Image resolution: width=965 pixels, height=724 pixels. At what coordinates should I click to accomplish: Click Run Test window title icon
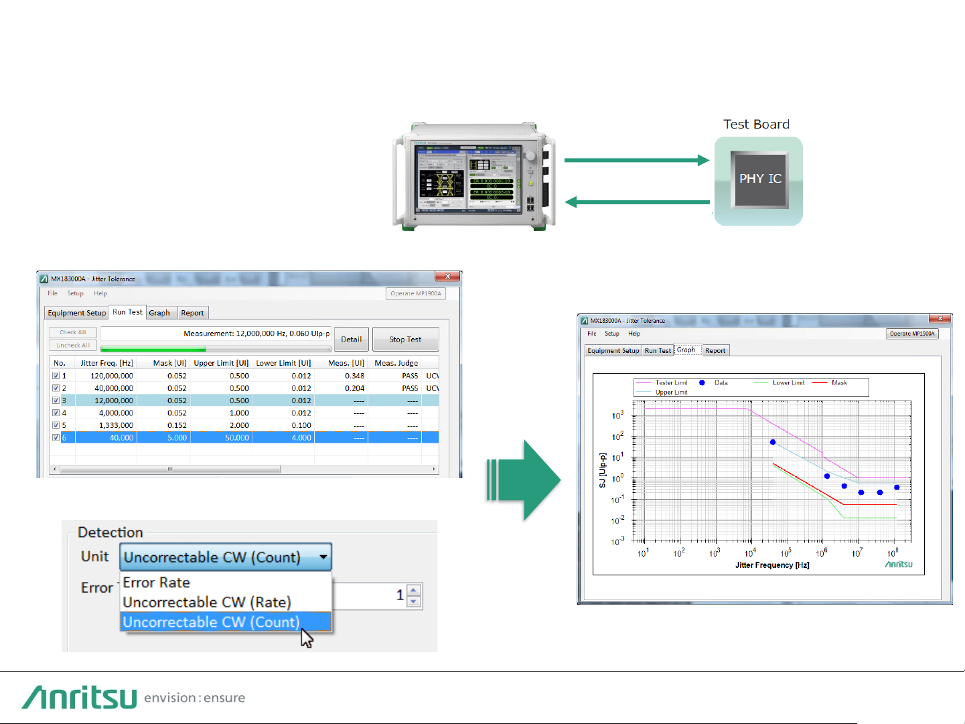coord(44,279)
